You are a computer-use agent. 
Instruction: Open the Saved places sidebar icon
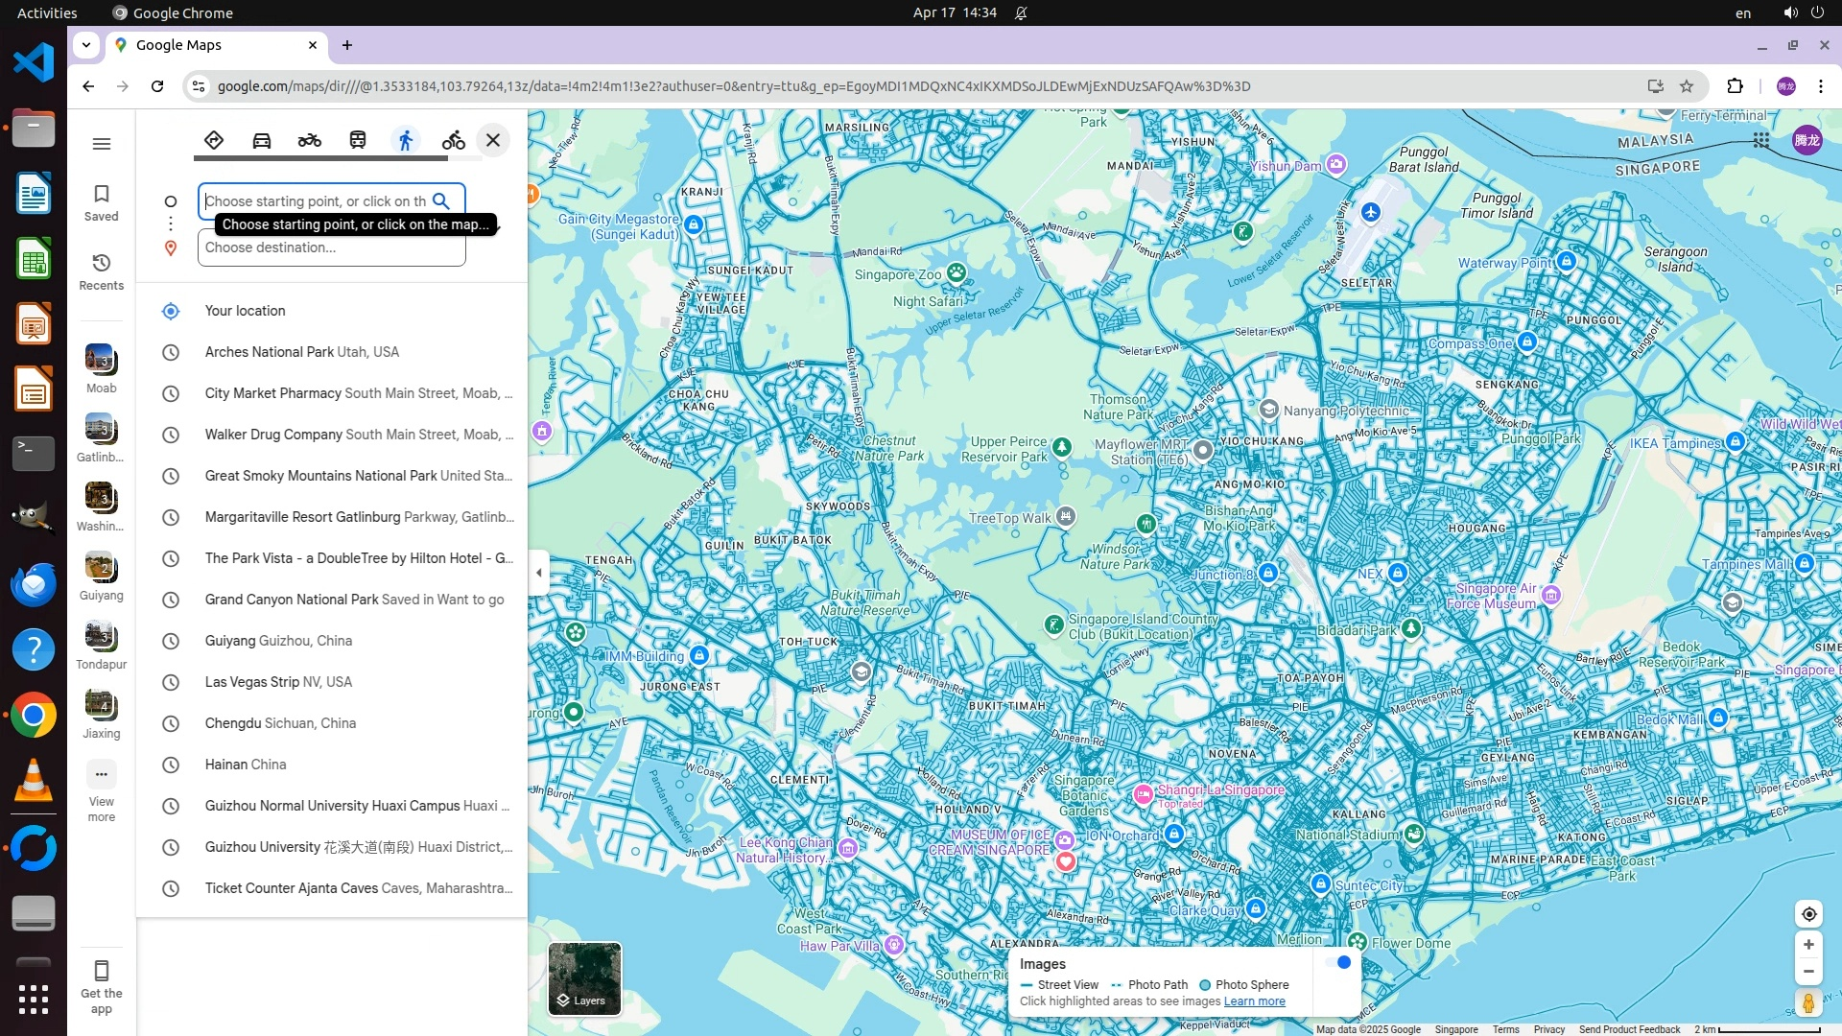(101, 202)
